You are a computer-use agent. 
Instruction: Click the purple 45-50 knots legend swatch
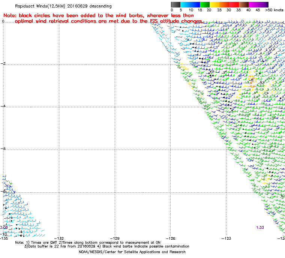click(264, 4)
